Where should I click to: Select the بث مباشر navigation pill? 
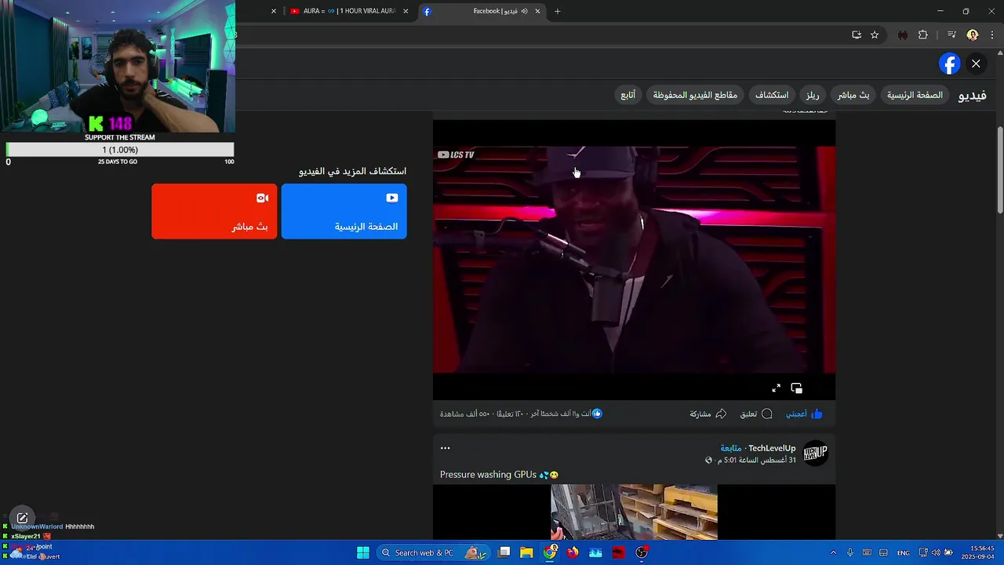853,95
